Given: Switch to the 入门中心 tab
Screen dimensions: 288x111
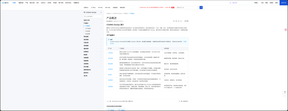Looking at the screenshot, I should 93,8.
